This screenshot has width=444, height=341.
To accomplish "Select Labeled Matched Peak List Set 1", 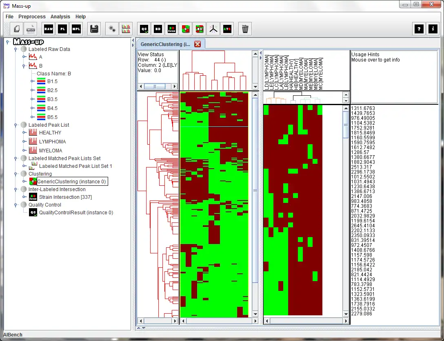I will (x=75, y=166).
